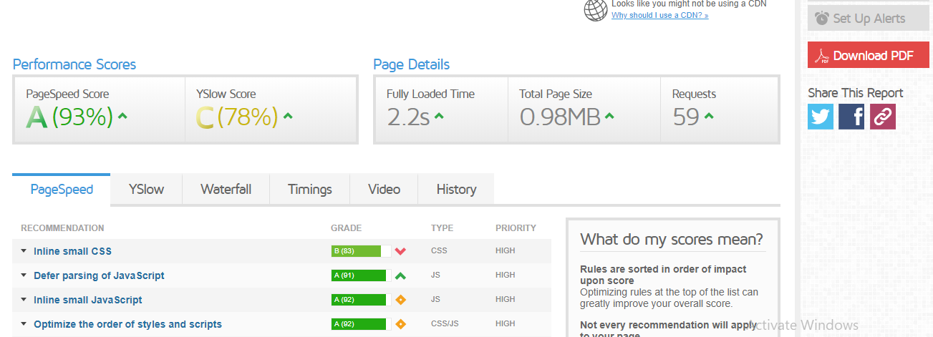Click the Inline small CSS grade bar
Image resolution: width=933 pixels, height=337 pixels.
pyautogui.click(x=361, y=251)
